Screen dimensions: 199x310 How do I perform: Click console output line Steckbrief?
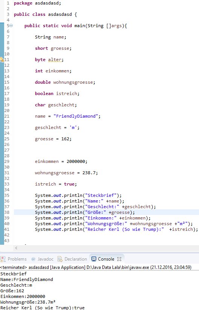click(14, 274)
